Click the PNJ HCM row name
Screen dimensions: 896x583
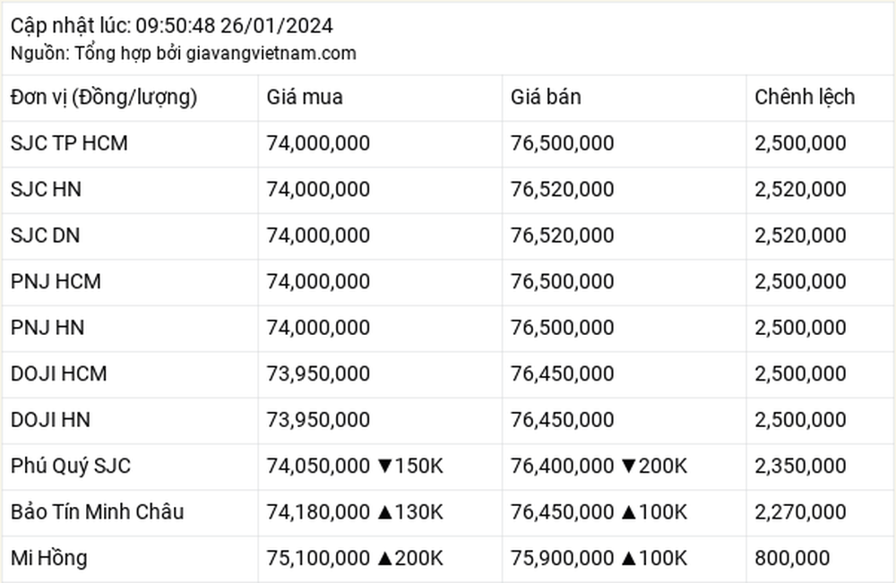56,281
